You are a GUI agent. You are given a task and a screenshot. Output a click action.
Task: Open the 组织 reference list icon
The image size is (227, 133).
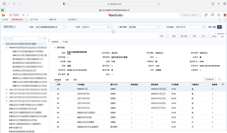pos(64,27)
